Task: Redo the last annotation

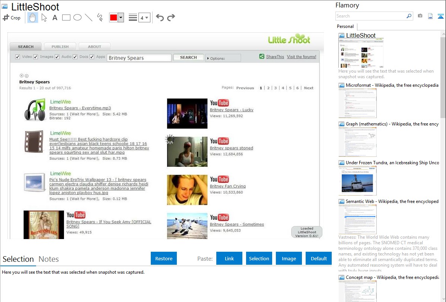Action: click(171, 18)
